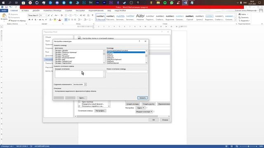Click the numbered list icon
Image resolution: width=264 pixels, height=148 pixels.
(71, 16)
